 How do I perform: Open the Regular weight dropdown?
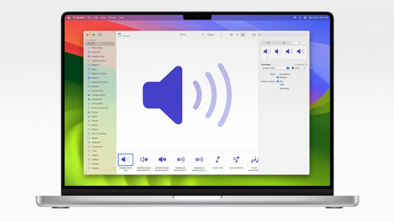214,35
